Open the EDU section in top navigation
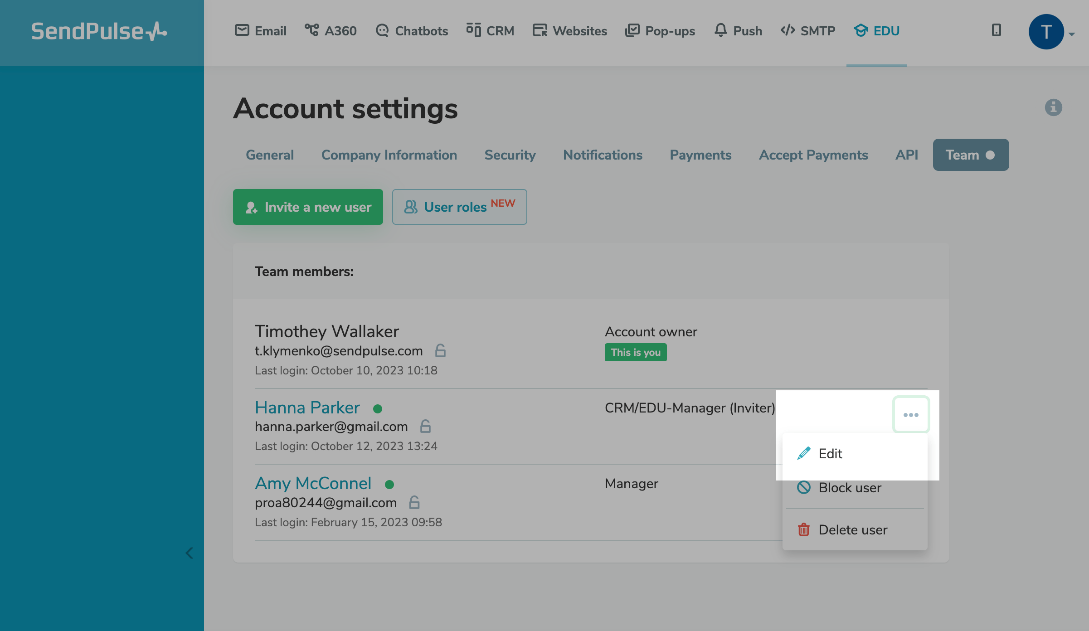Screen dimensions: 1089x631 [876, 31]
